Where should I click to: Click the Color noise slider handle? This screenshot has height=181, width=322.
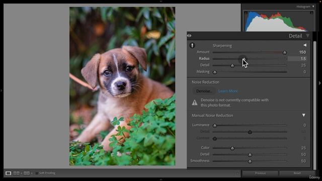pos(232,148)
